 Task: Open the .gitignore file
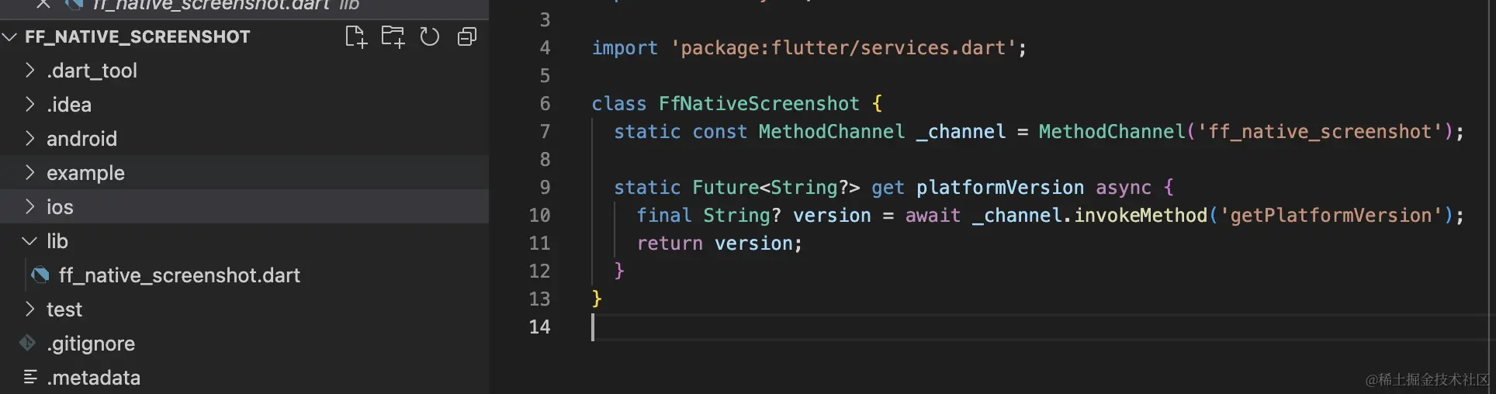coord(91,344)
